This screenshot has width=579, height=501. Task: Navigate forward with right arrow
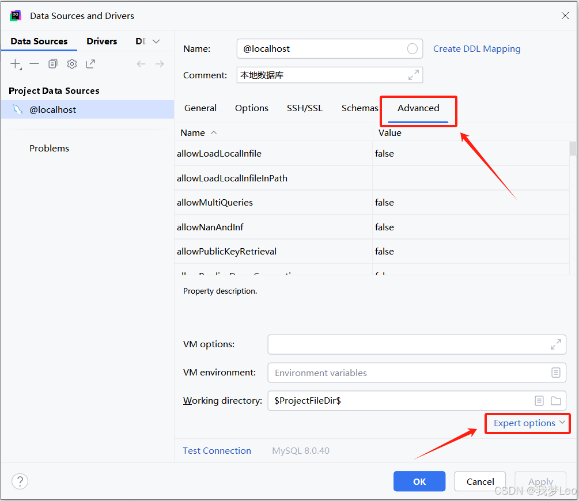tap(160, 64)
